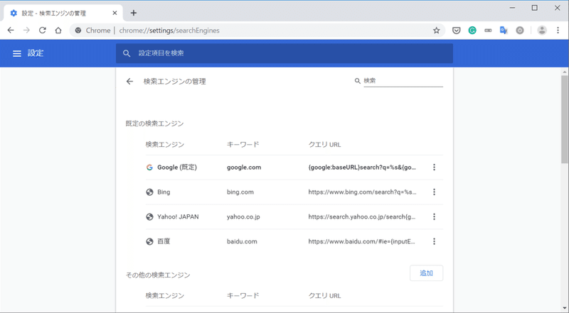Click the bing.com keyword text
569x313 pixels.
[240, 192]
